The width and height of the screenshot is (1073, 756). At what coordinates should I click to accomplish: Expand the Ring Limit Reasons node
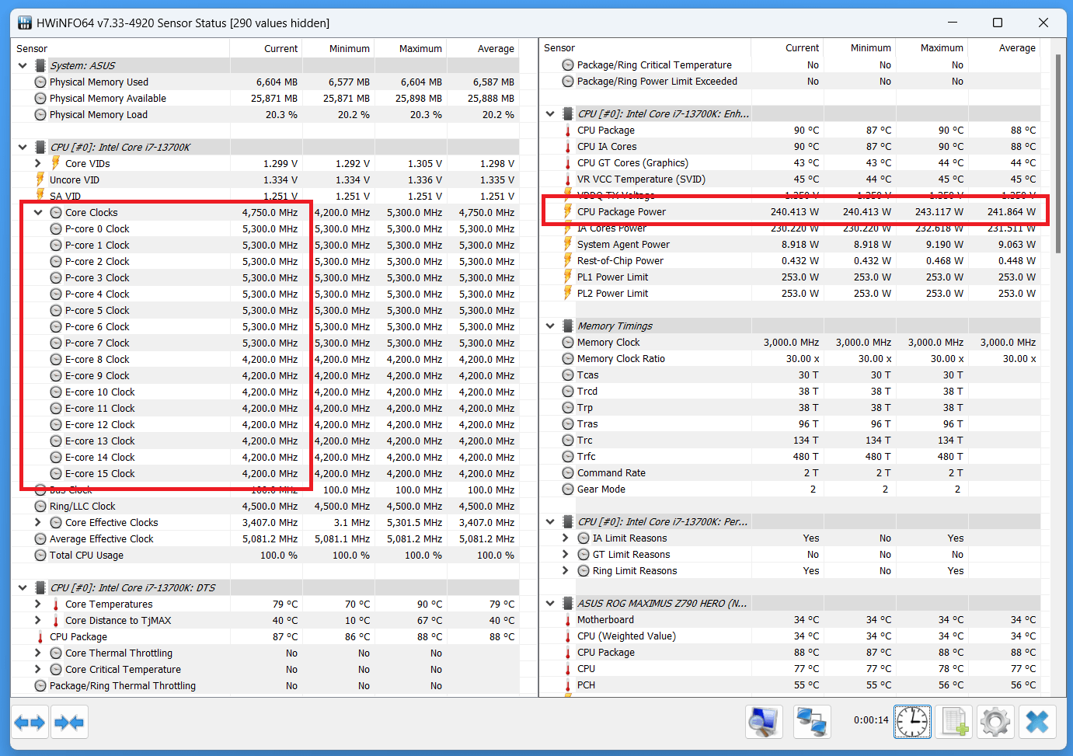click(x=566, y=570)
